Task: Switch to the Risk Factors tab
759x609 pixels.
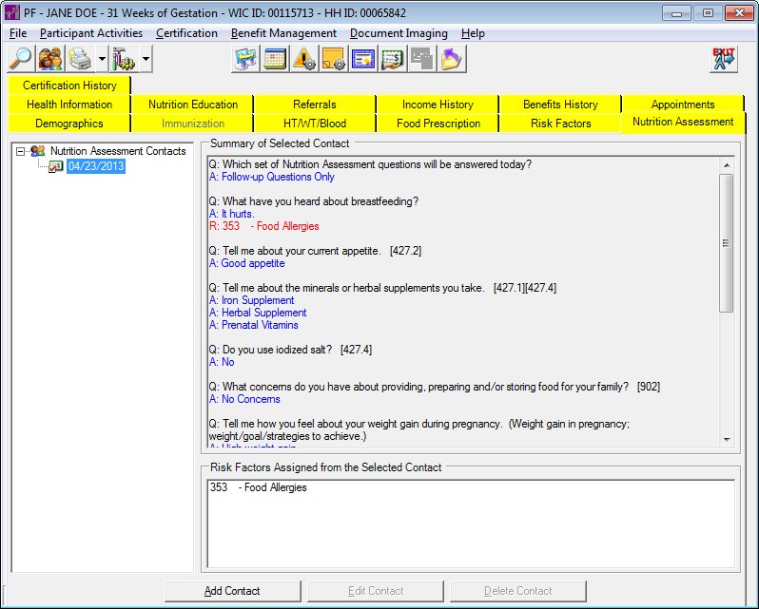Action: [x=560, y=124]
